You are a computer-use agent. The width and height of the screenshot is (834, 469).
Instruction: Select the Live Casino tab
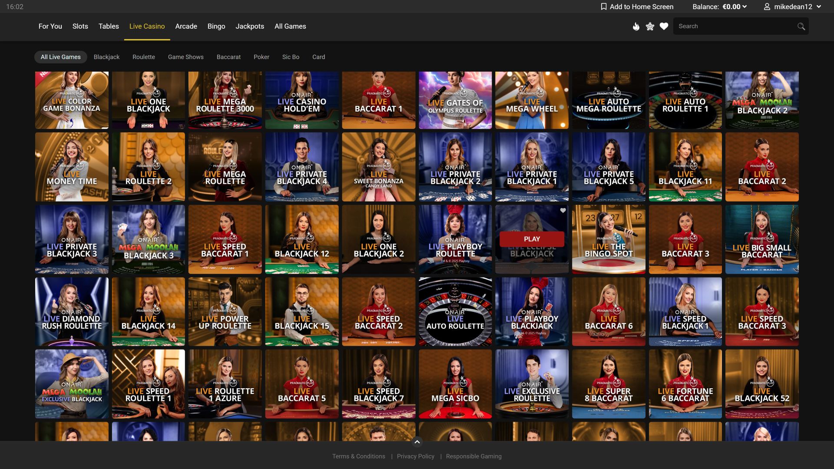point(147,26)
